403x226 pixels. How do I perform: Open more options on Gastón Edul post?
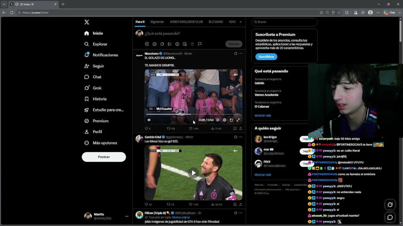click(x=241, y=137)
